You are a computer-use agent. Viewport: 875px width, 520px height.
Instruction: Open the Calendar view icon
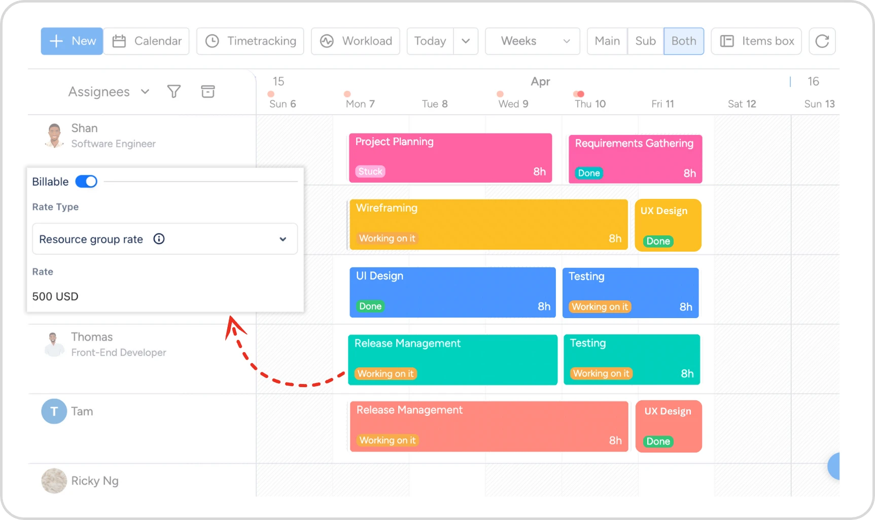(119, 41)
